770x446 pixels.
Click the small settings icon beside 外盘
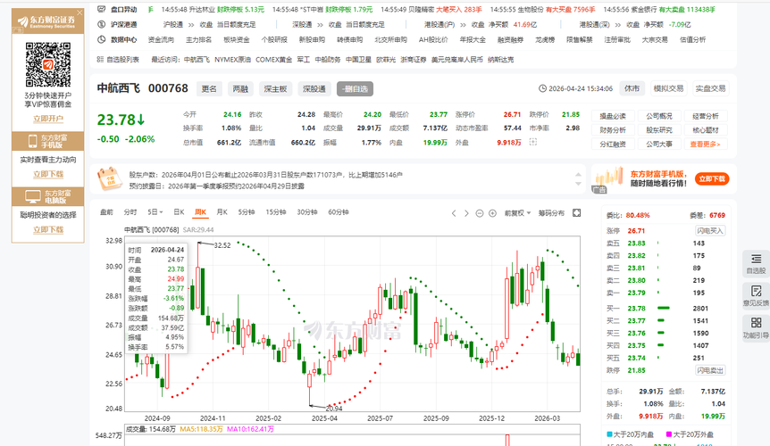532,142
